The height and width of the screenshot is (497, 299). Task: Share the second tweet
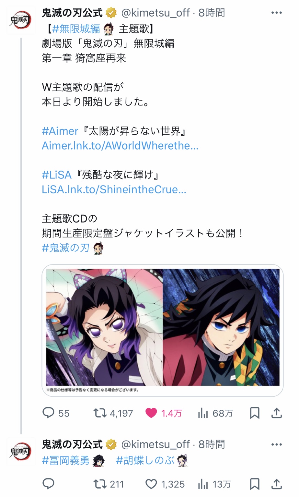point(276,484)
